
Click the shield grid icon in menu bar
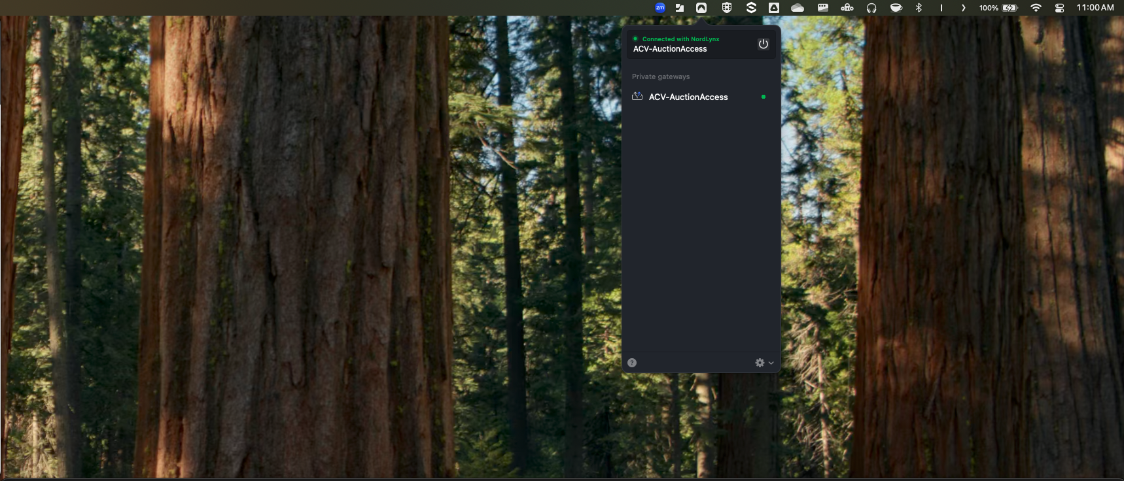(x=726, y=8)
